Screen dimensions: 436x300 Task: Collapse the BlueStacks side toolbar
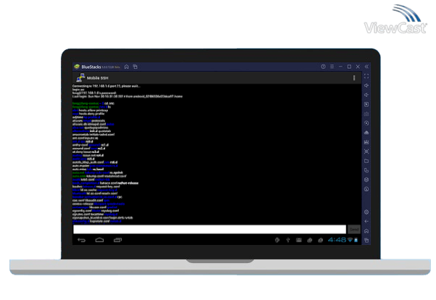pos(366,67)
